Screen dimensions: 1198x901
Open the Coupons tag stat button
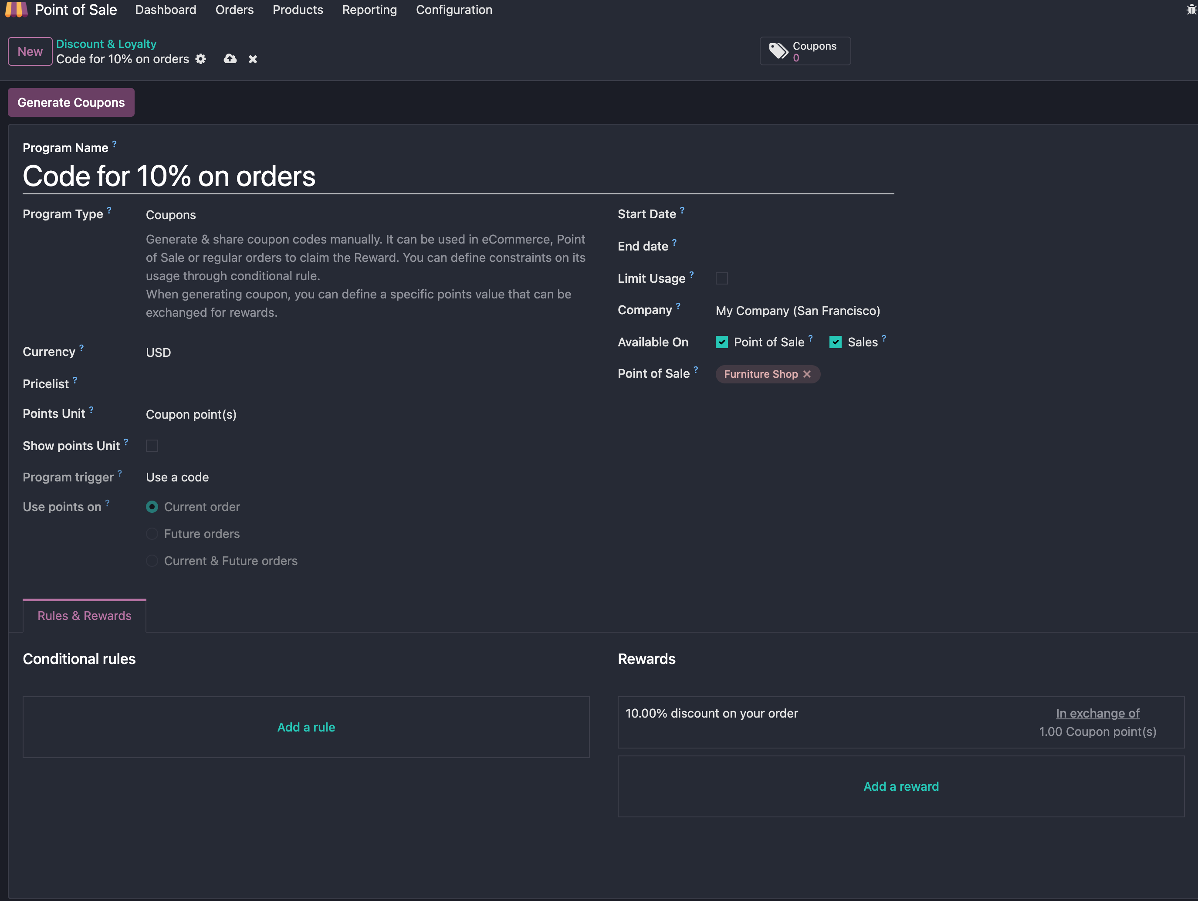tap(805, 51)
